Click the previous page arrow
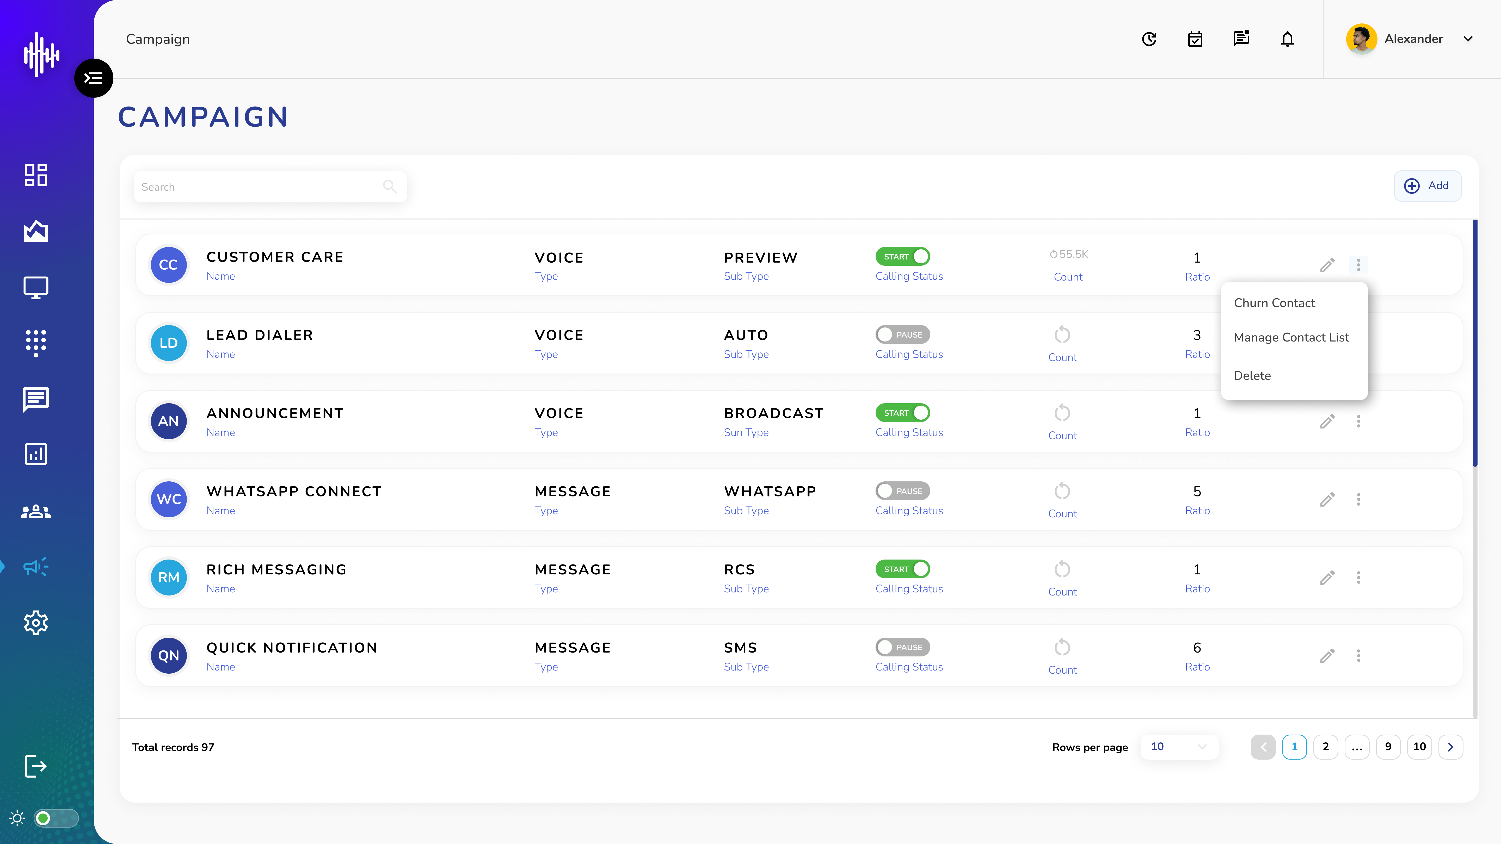This screenshot has height=844, width=1501. tap(1263, 747)
